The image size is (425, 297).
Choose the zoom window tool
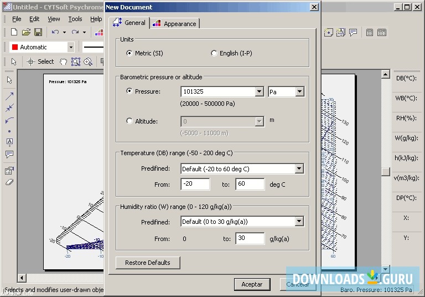tap(76, 62)
